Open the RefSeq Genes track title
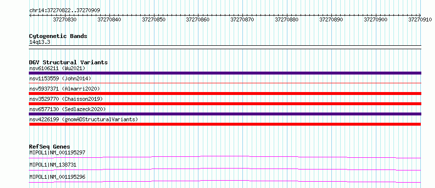 click(x=50, y=147)
